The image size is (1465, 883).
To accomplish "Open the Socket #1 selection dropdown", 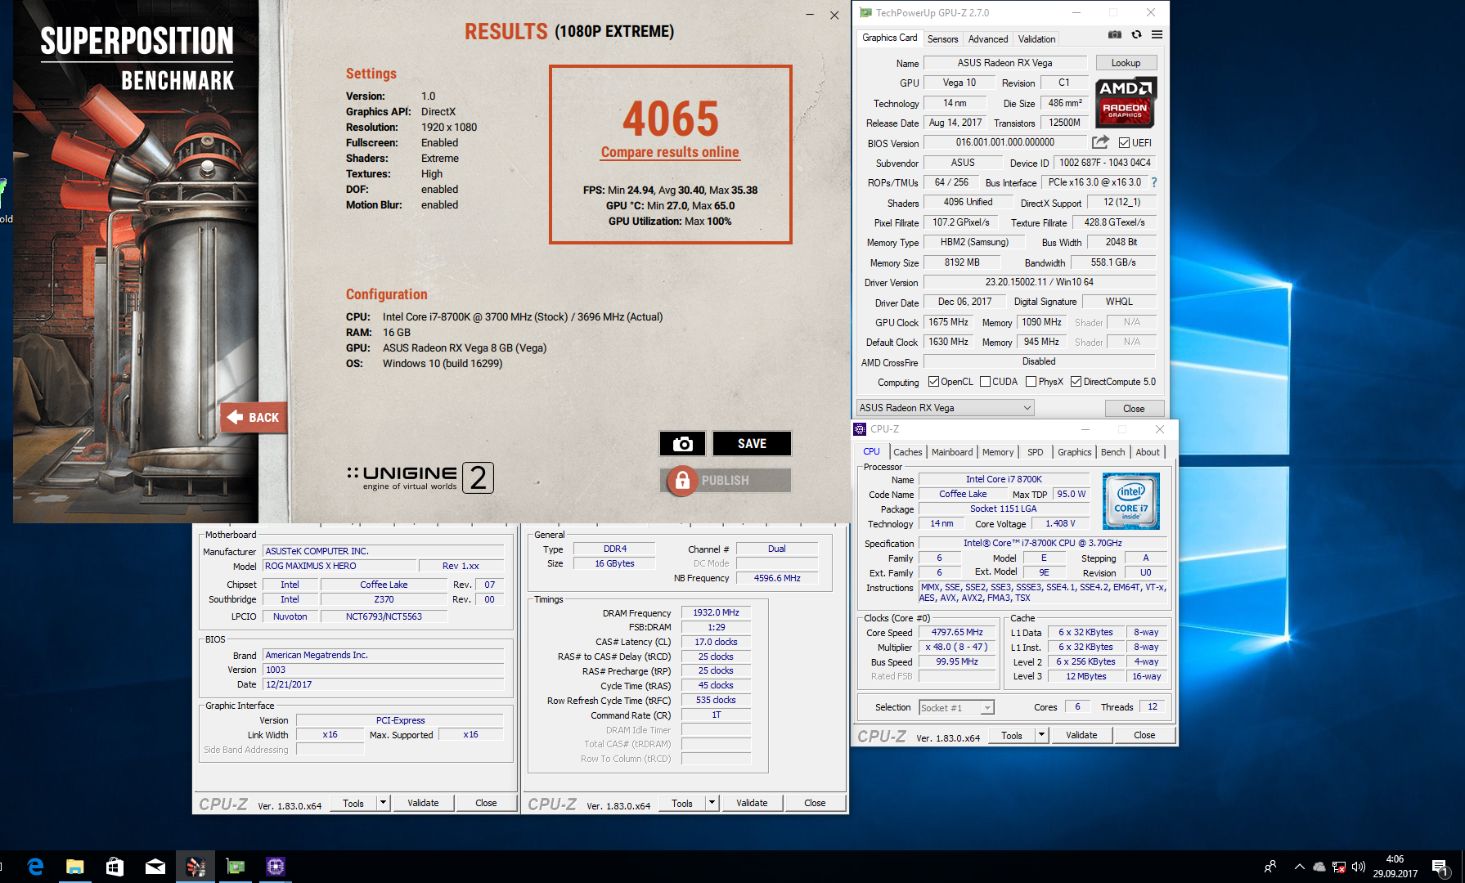I will pyautogui.click(x=956, y=708).
